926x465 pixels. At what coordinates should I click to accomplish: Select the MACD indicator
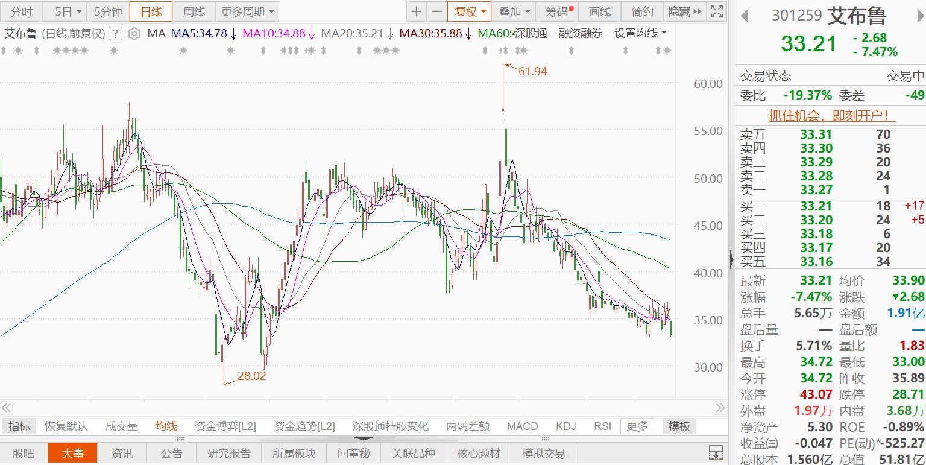point(522,426)
